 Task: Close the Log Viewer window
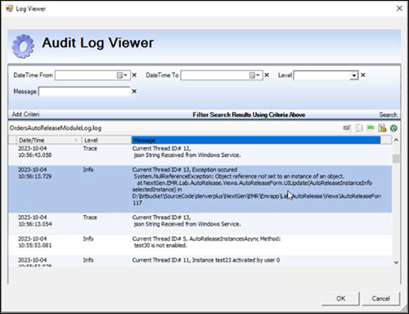click(399, 8)
